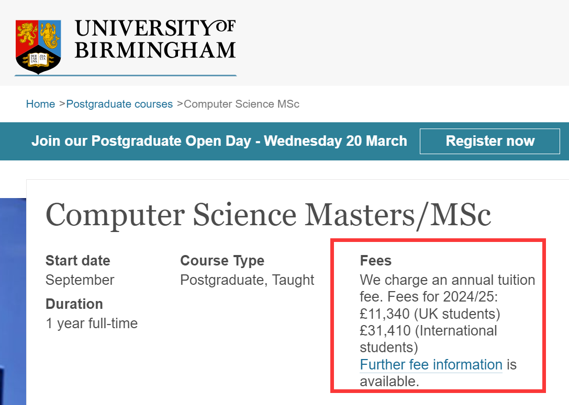Click the first breadcrumb separator arrow
Viewport: 569px width, 405px height.
point(61,104)
